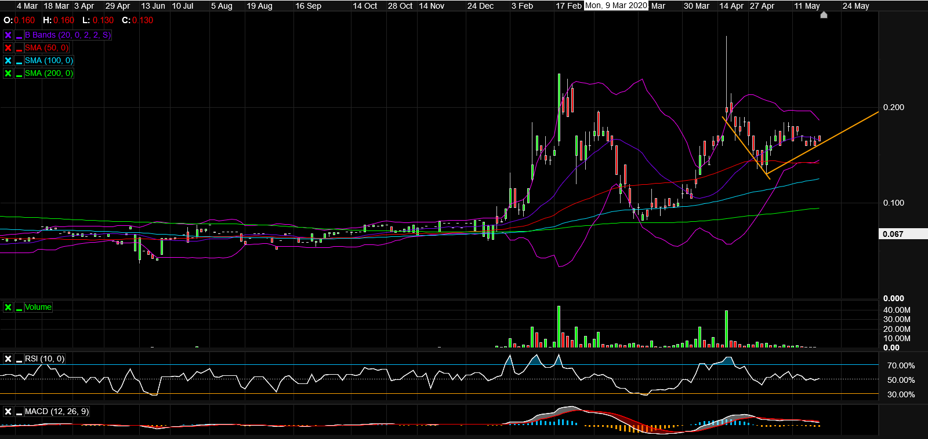This screenshot has width=928, height=439.
Task: Remove the B Bands indicator with its X
Action: pos(8,35)
